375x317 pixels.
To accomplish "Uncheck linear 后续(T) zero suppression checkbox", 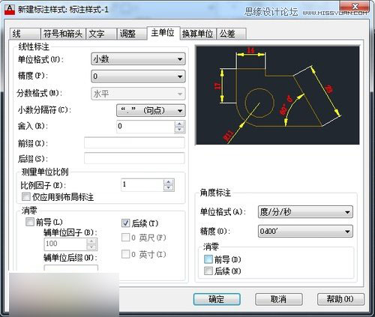I will (x=125, y=223).
